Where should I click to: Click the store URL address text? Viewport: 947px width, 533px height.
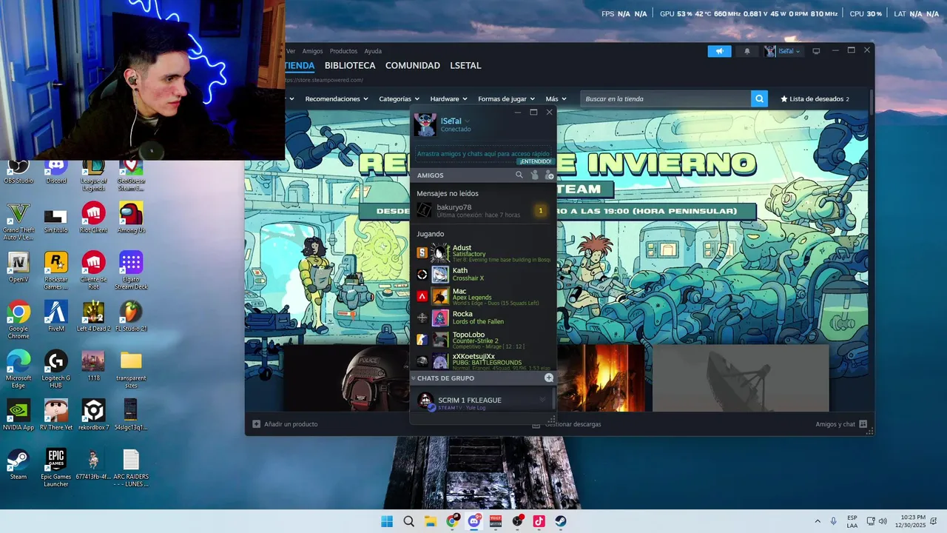tap(324, 80)
